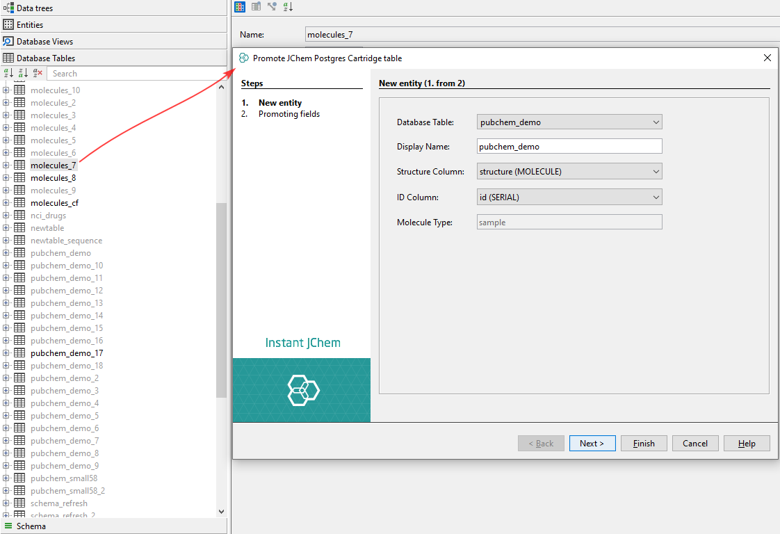
Task: Toggle sort on the rightmost toolbar sort icon
Action: pos(288,6)
